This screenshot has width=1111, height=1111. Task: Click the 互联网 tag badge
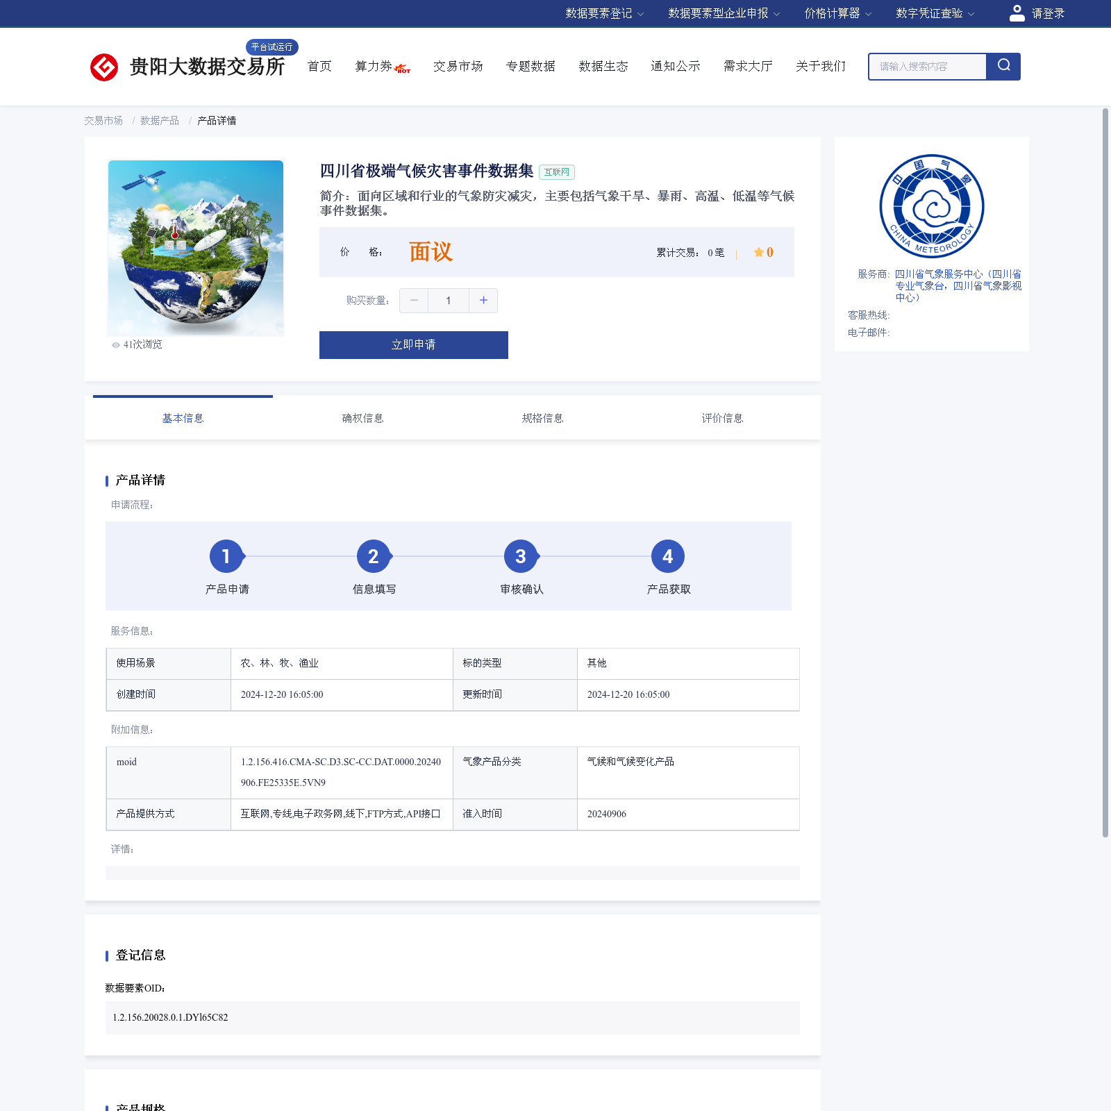(557, 172)
